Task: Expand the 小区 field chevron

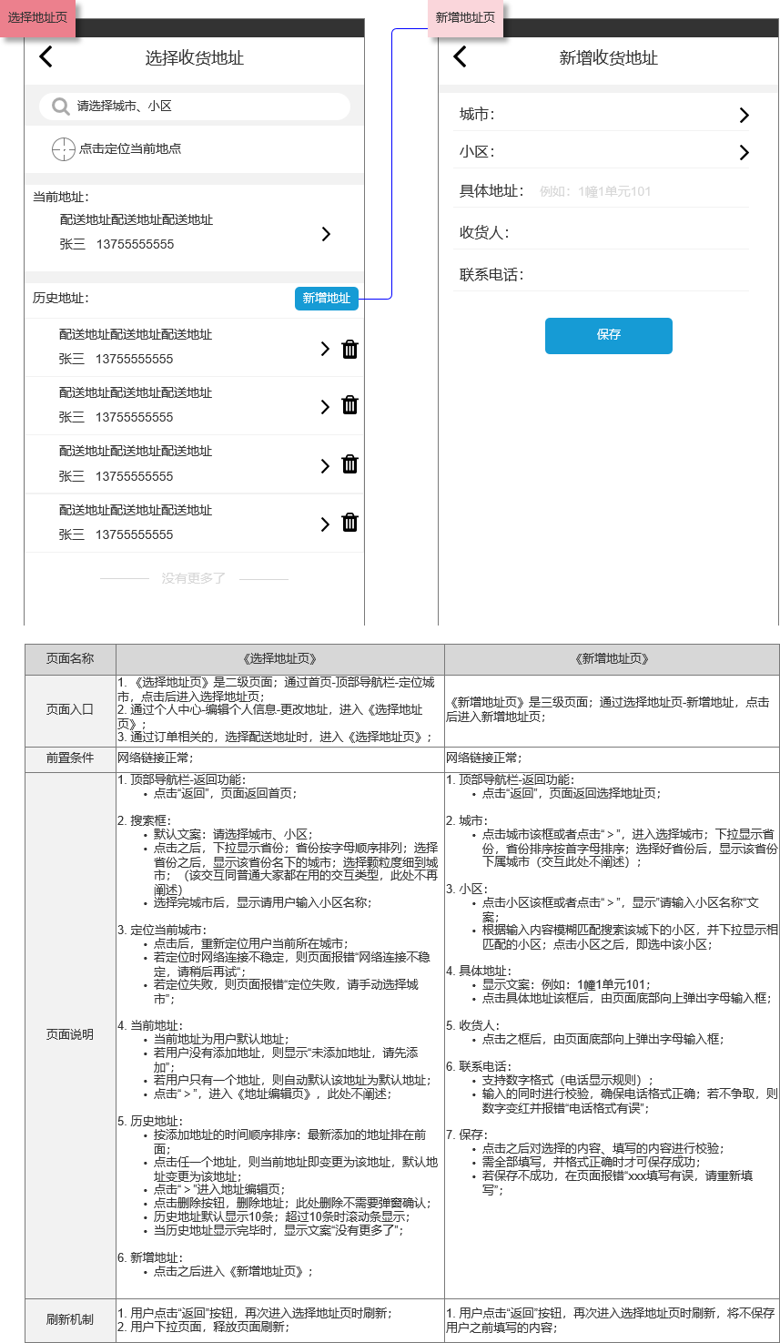Action: [744, 153]
